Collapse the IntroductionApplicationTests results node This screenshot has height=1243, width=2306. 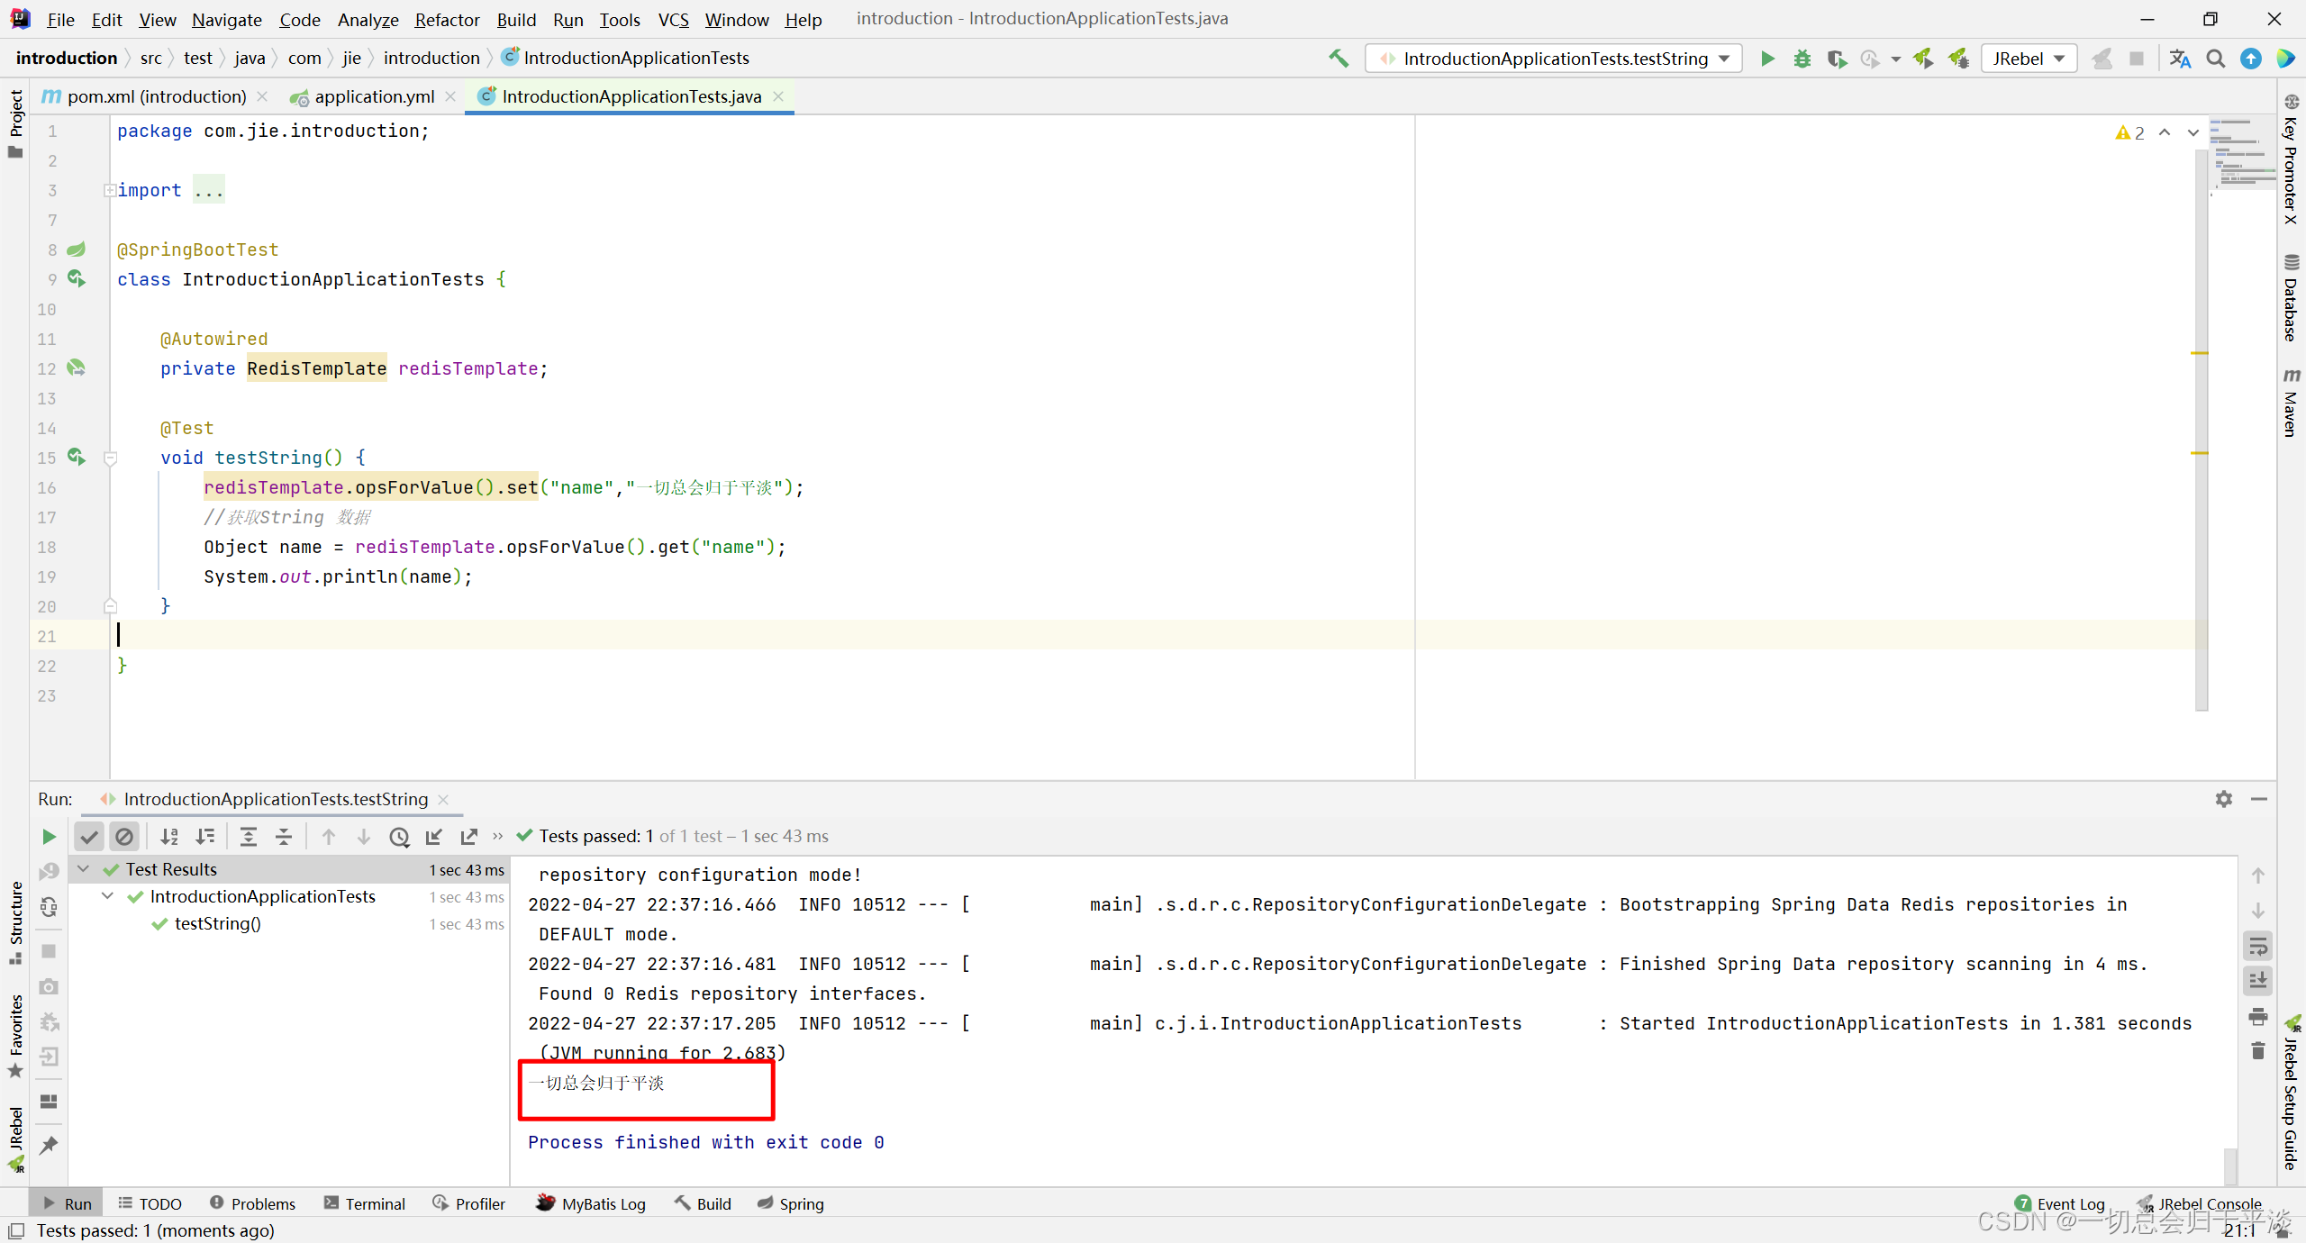tap(106, 896)
